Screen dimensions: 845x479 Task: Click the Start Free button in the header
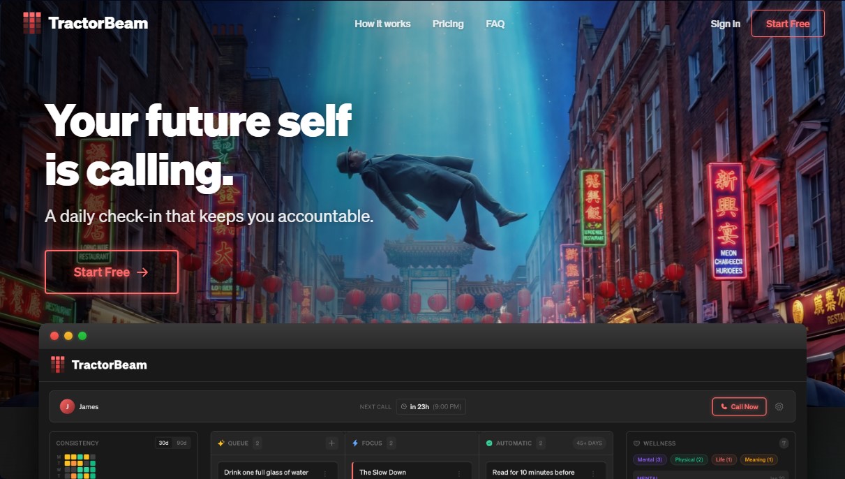tap(788, 24)
